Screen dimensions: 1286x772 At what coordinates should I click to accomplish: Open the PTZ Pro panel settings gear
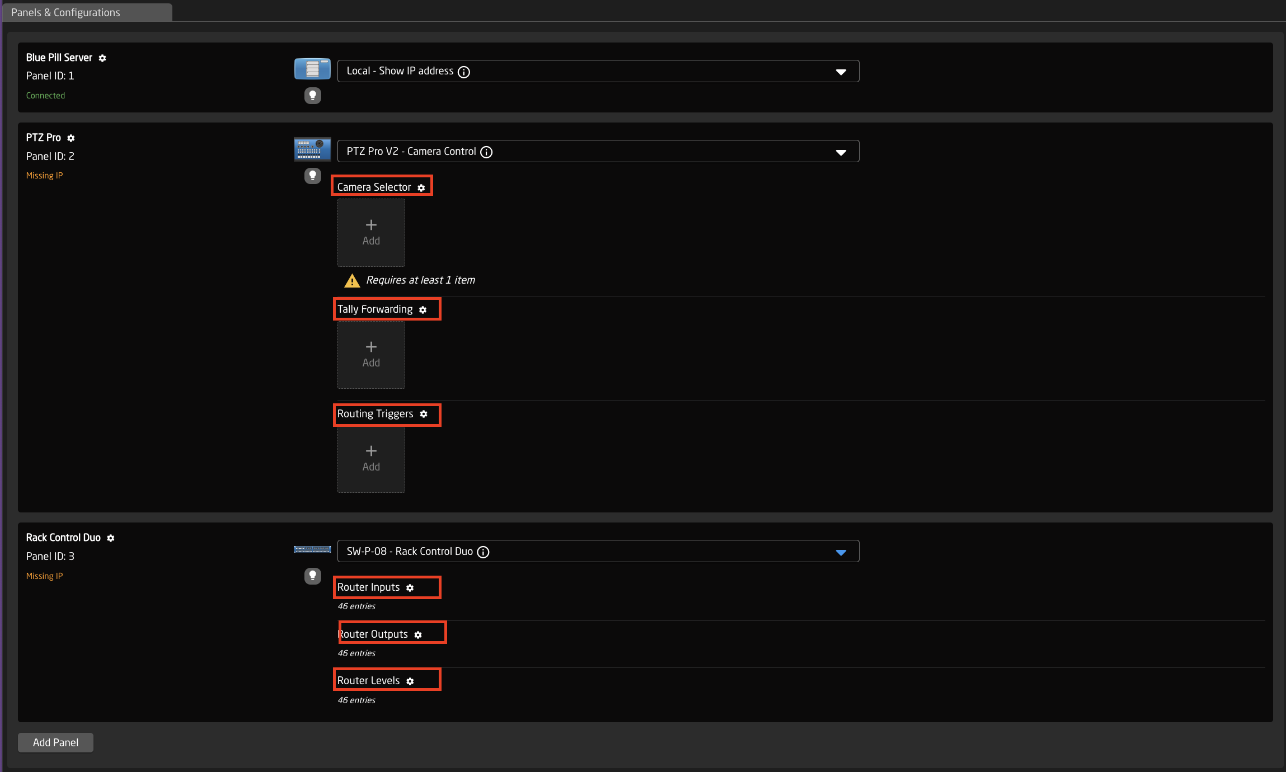(x=71, y=138)
